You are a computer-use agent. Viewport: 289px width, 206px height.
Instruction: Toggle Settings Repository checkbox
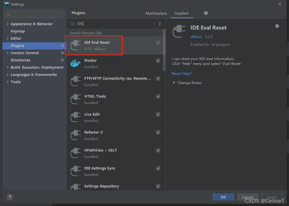pos(158,186)
